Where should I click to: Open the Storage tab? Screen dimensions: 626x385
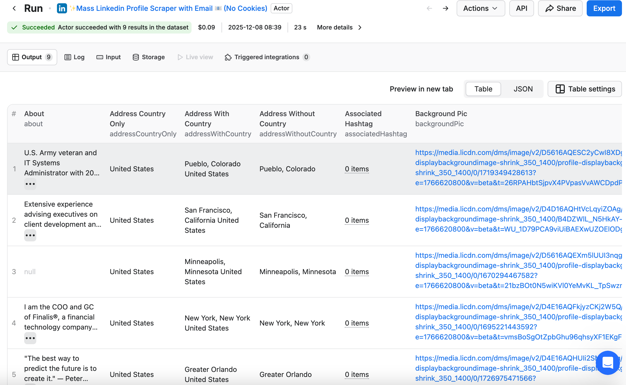[x=148, y=57]
